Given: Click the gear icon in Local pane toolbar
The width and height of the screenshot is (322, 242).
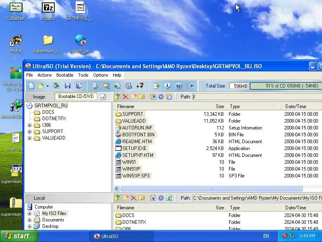Looking at the screenshot, I should tap(161, 198).
